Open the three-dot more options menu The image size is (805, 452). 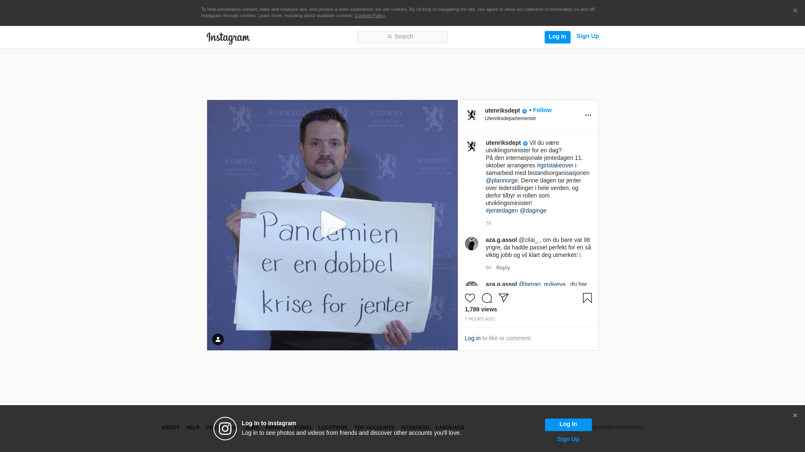pos(588,115)
